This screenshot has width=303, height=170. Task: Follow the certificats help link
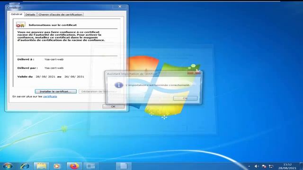pyautogui.click(x=50, y=96)
